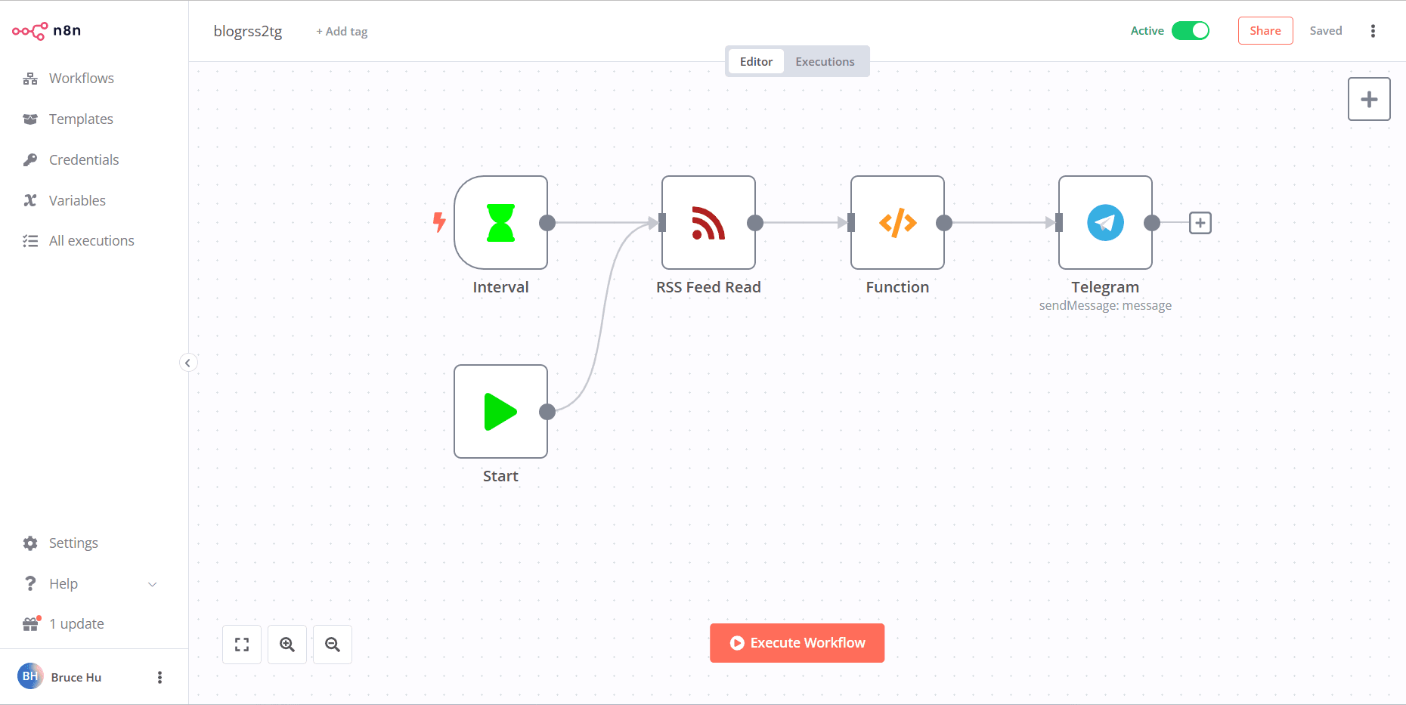Screen dimensions: 1406x705
Task: Click the Telegram node label
Action: coord(1105,287)
